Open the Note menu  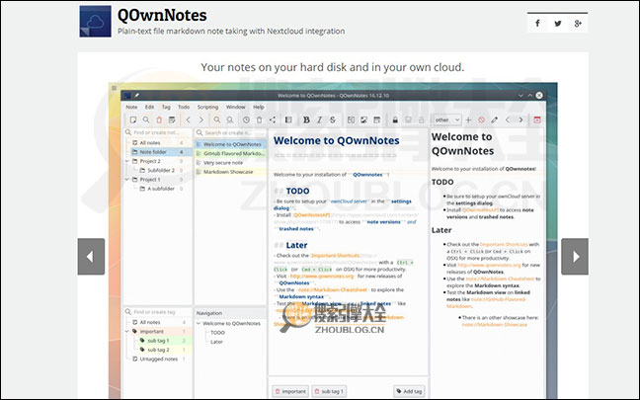(x=131, y=107)
